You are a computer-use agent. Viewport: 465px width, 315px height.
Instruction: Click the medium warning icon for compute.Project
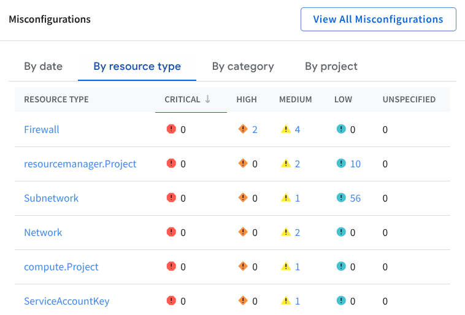(285, 267)
